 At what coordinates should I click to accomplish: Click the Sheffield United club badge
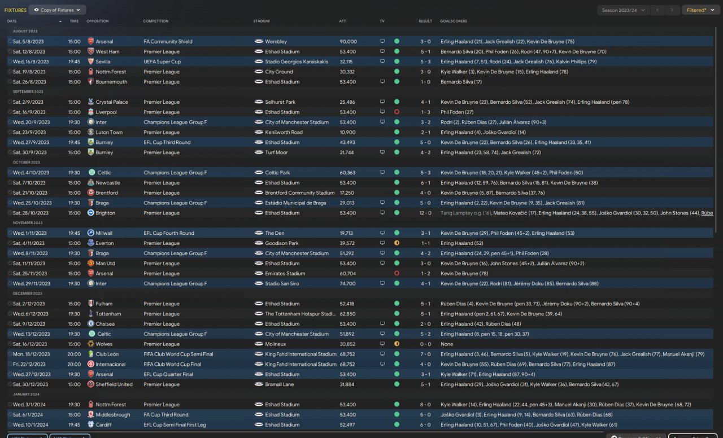point(91,384)
